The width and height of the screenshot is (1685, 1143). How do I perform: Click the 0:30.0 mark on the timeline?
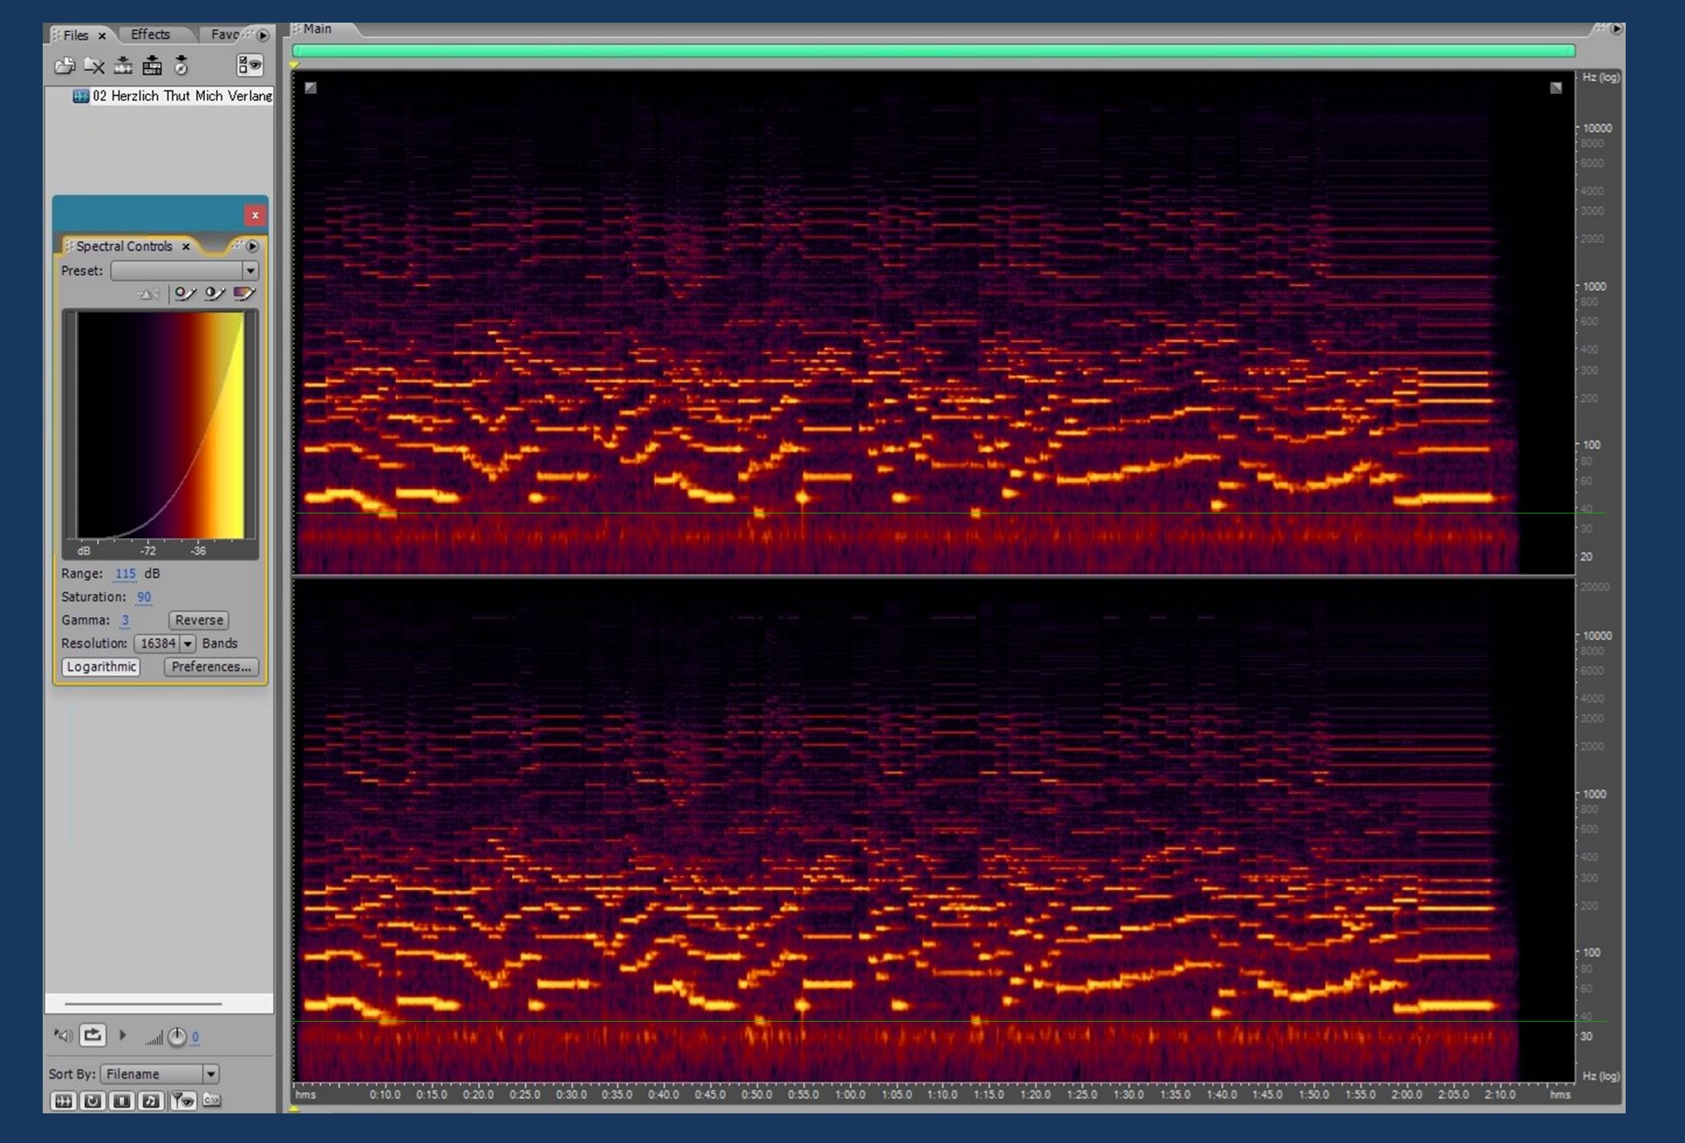(571, 1094)
